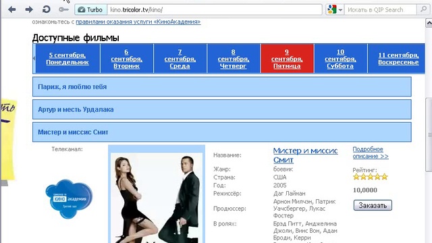
Task: Go forward with the browser forward arrow
Action: (29, 9)
